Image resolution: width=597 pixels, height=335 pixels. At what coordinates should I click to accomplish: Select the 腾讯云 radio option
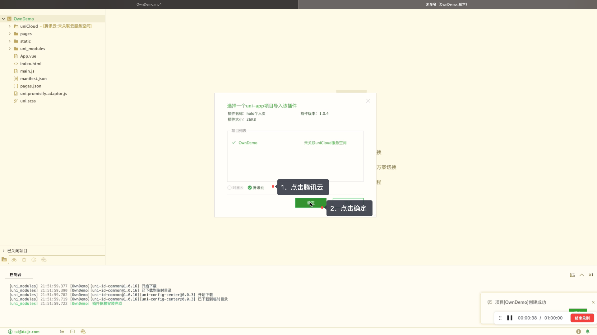[x=250, y=188]
